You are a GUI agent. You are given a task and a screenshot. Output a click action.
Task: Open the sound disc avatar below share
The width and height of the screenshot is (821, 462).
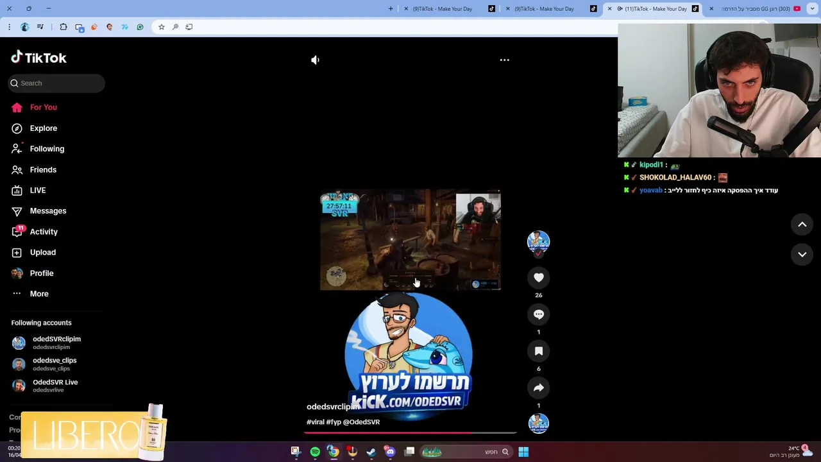[539, 424]
